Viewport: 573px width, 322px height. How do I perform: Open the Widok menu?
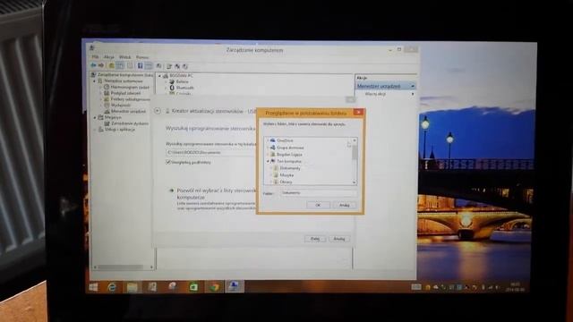(124, 57)
